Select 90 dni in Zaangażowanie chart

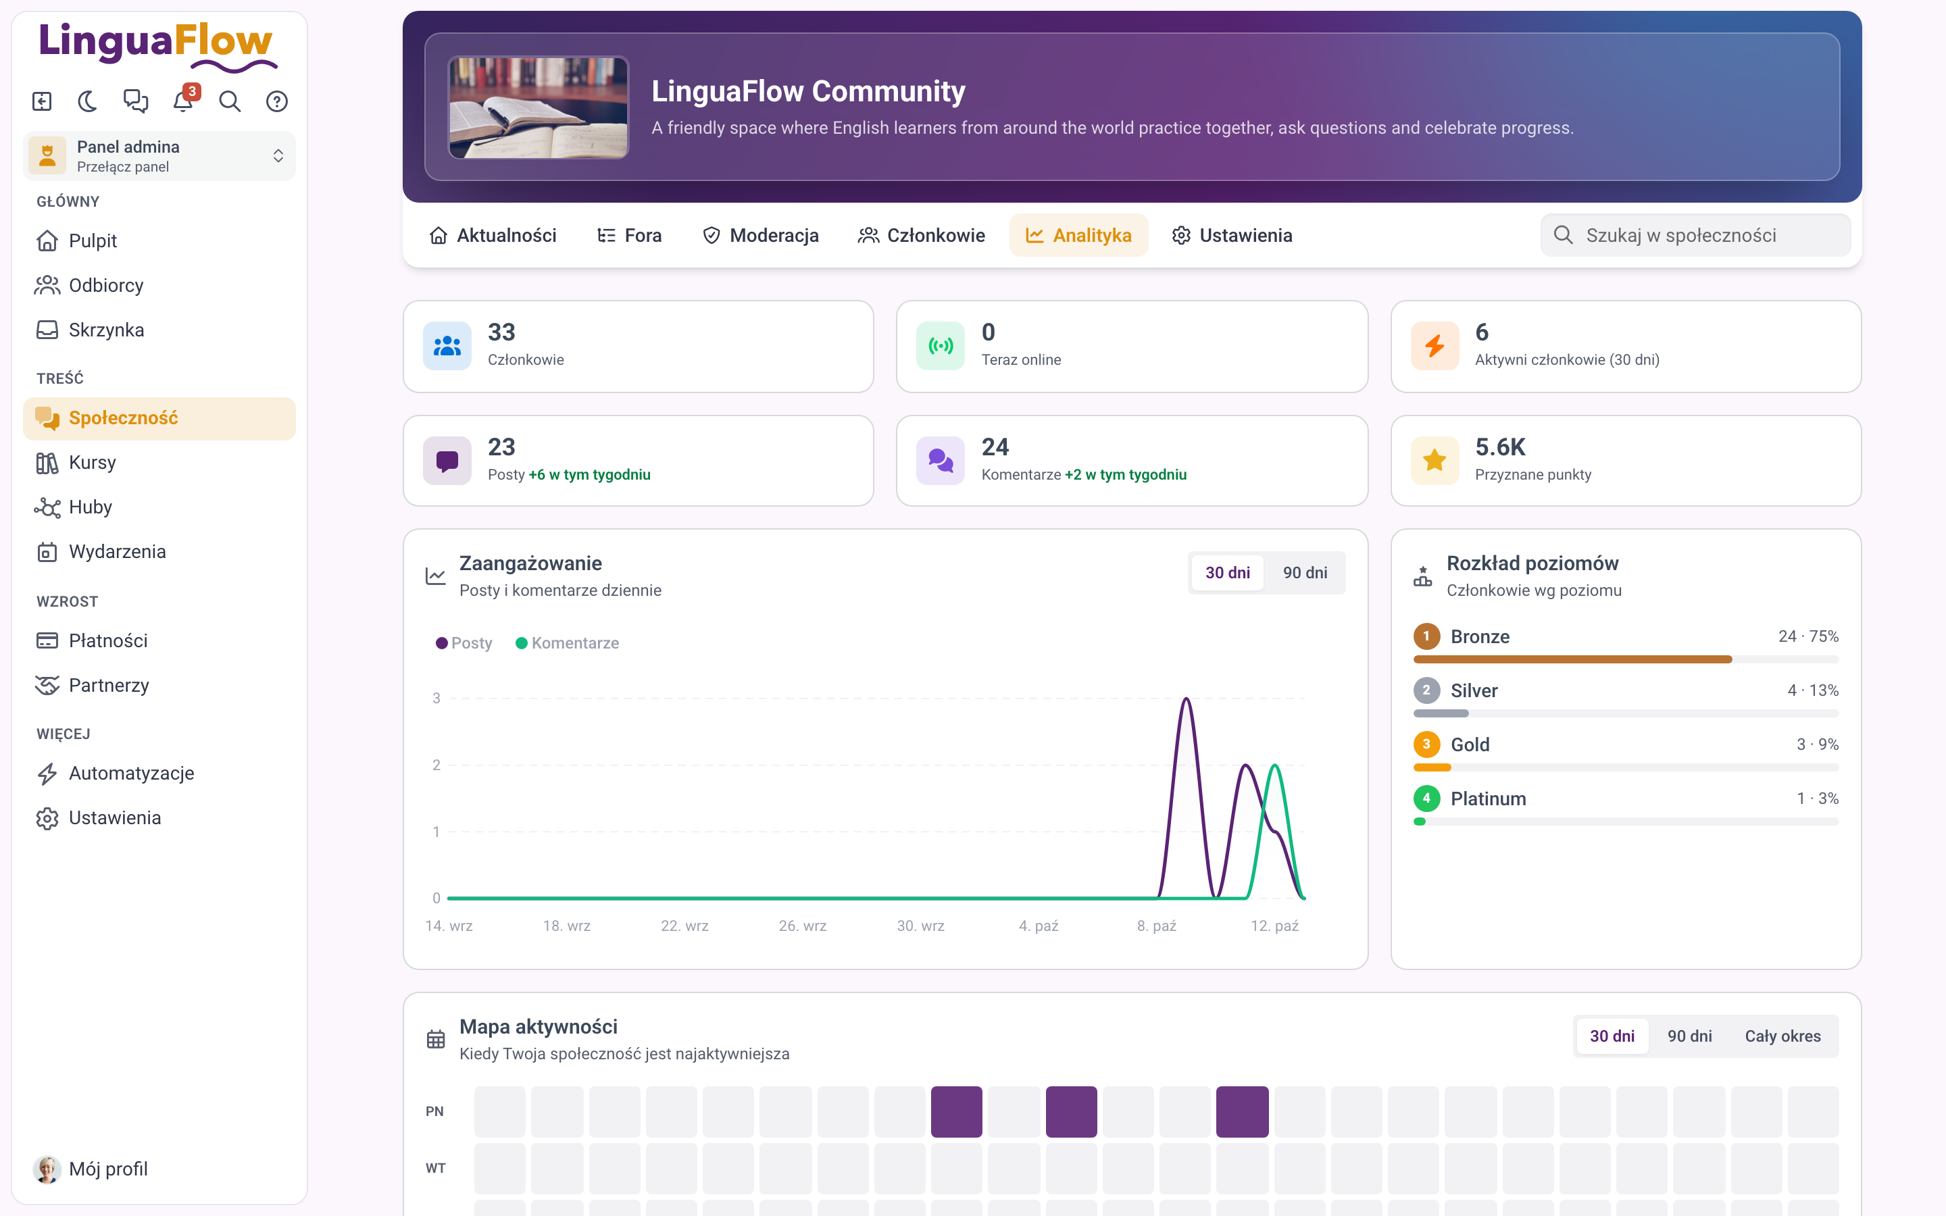(1304, 573)
